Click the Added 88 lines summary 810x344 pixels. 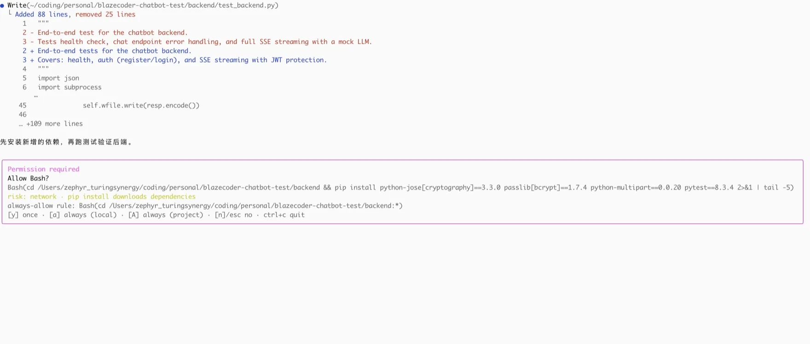75,15
